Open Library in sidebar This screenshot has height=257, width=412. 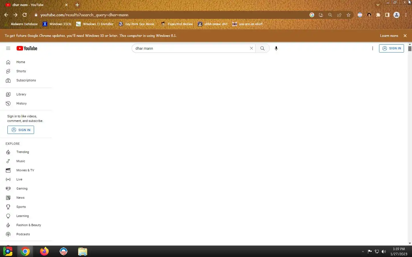point(26,94)
